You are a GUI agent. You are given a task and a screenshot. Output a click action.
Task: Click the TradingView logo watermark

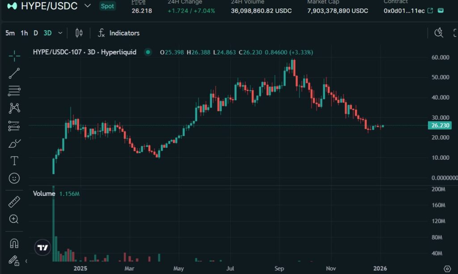point(42,247)
